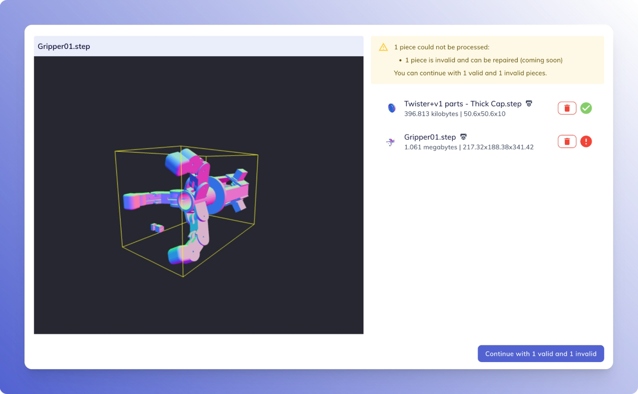The height and width of the screenshot is (394, 638).
Task: Click red invalid error status icon
Action: coord(586,142)
